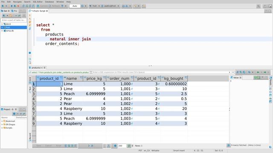The height and width of the screenshot is (153, 273).
Task: Click the Script button in result toolbar
Action: click(x=58, y=146)
